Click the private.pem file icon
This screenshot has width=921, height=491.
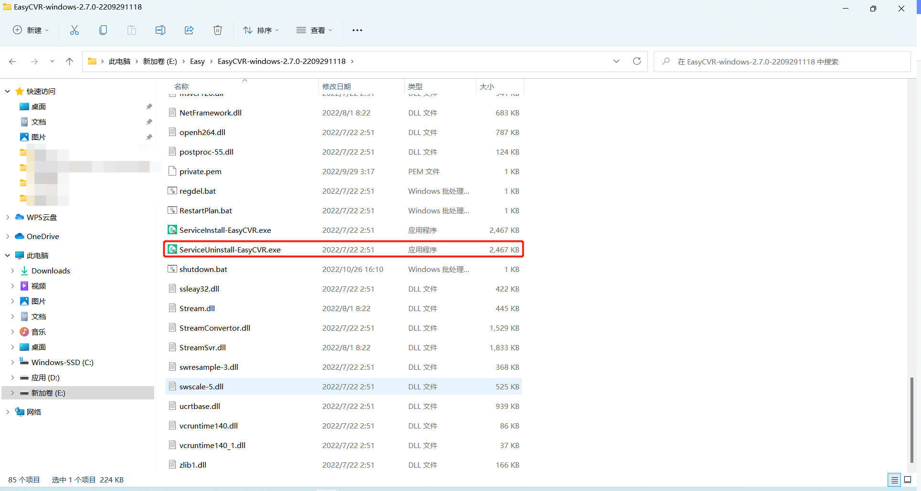172,171
